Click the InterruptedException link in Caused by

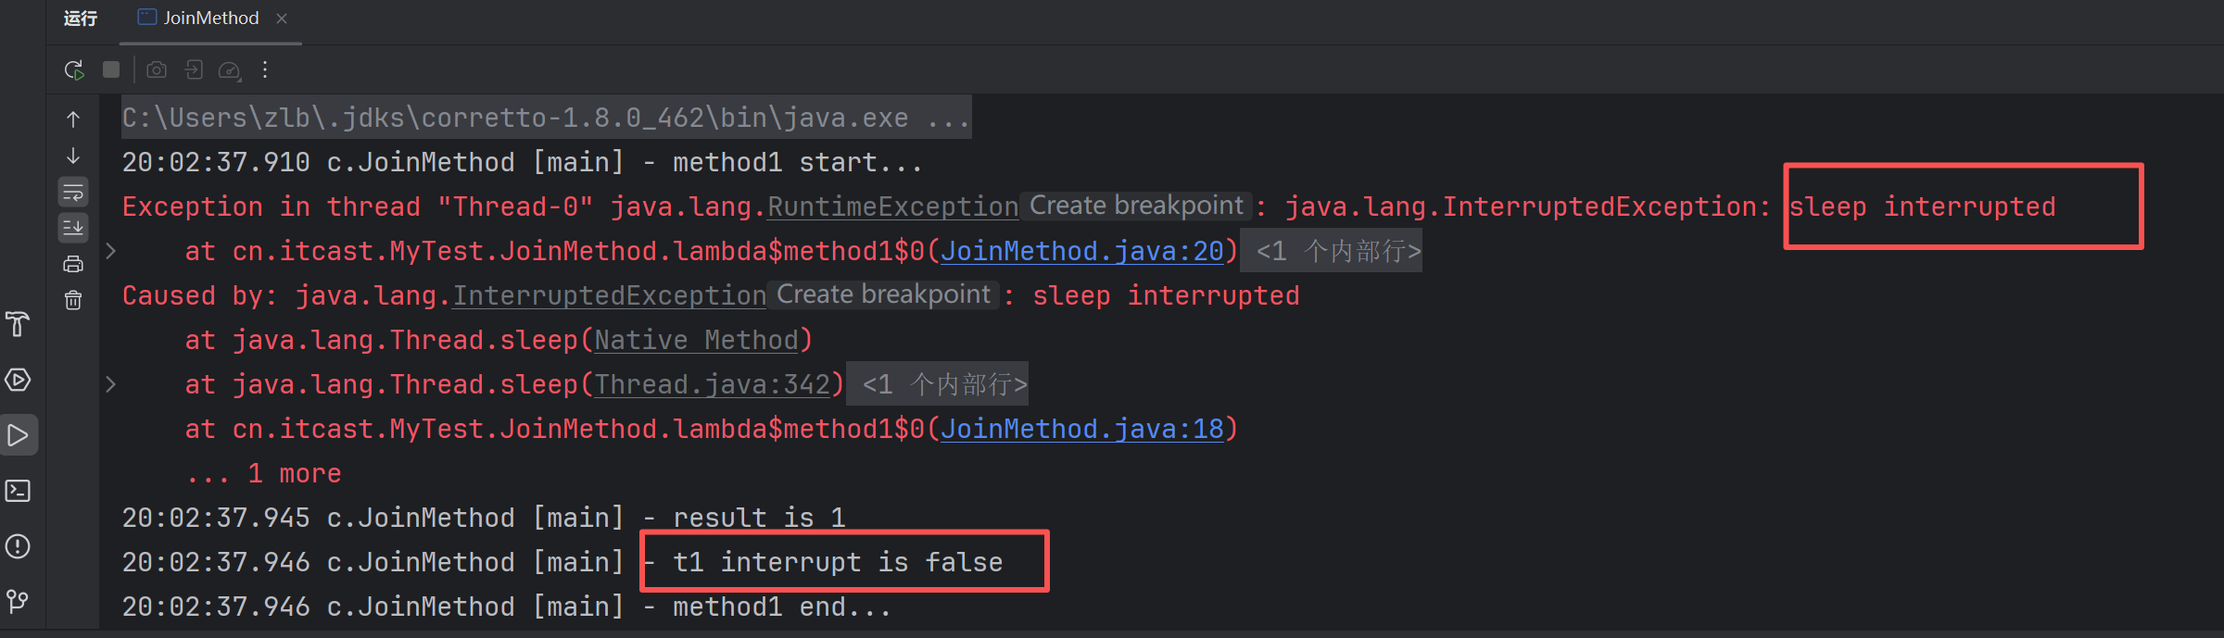tap(609, 295)
